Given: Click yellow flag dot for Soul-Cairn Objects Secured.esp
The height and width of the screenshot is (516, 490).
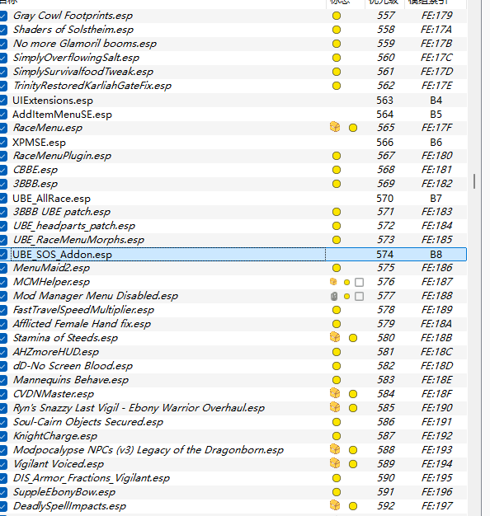Looking at the screenshot, I should point(337,422).
